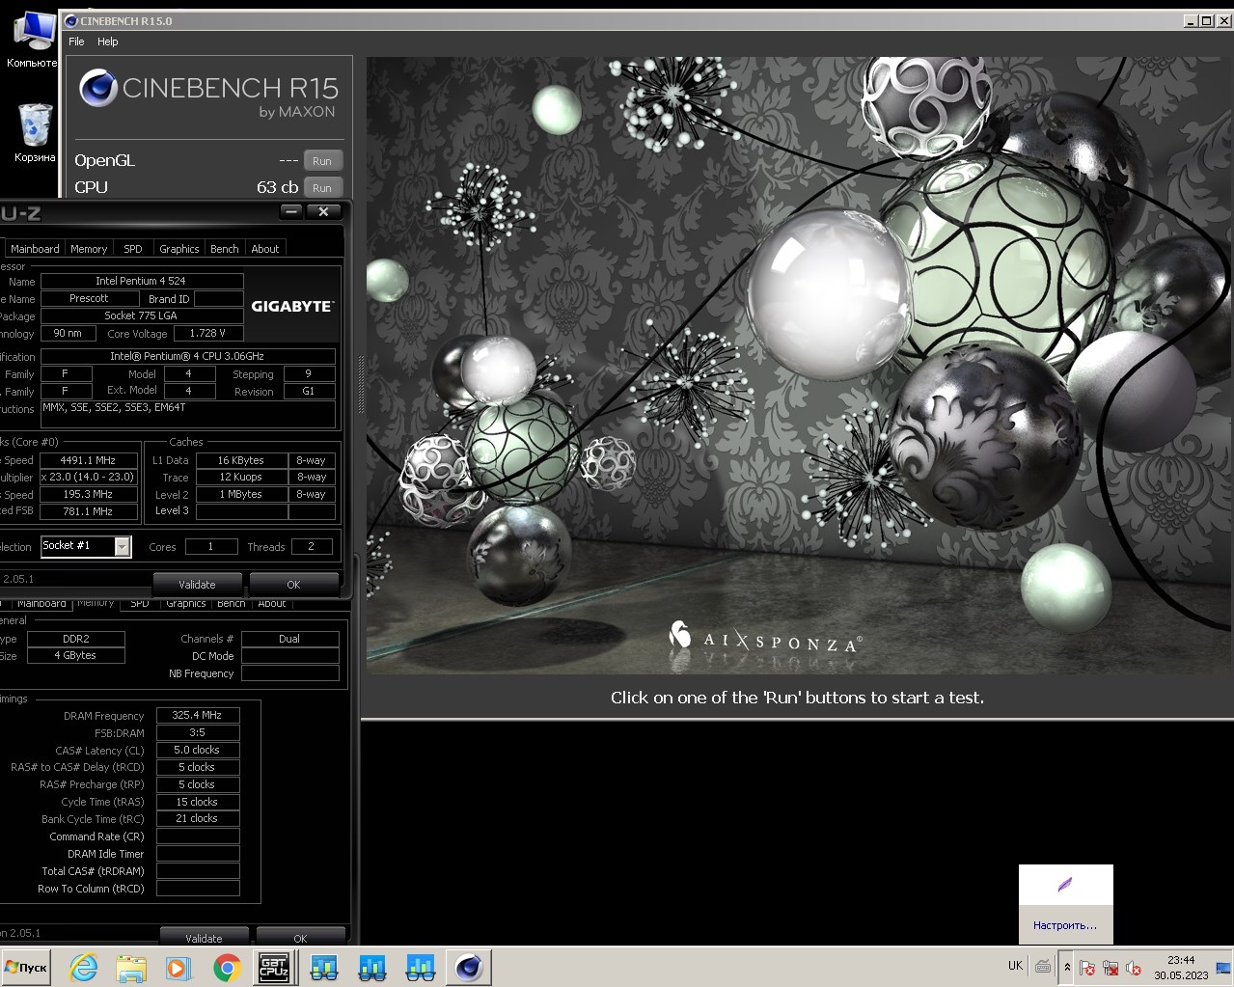Launch Internet Explorer from the taskbar
The height and width of the screenshot is (987, 1234).
click(84, 967)
